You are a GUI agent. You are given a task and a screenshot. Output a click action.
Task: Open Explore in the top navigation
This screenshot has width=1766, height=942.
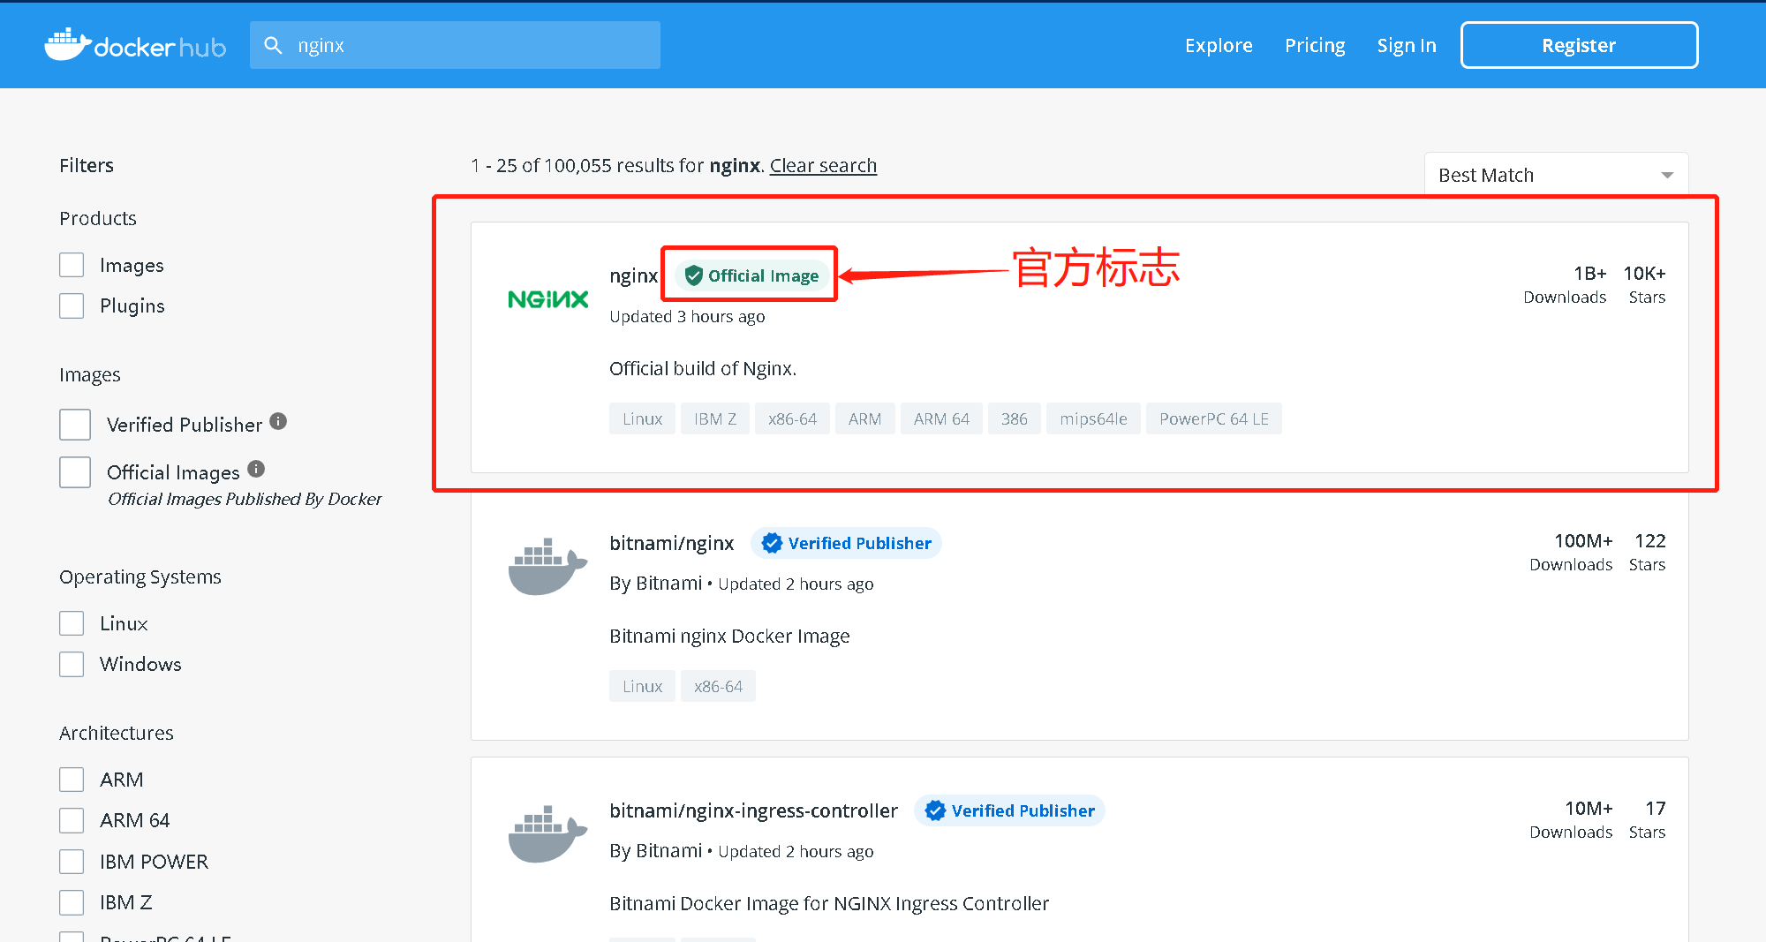1219,45
